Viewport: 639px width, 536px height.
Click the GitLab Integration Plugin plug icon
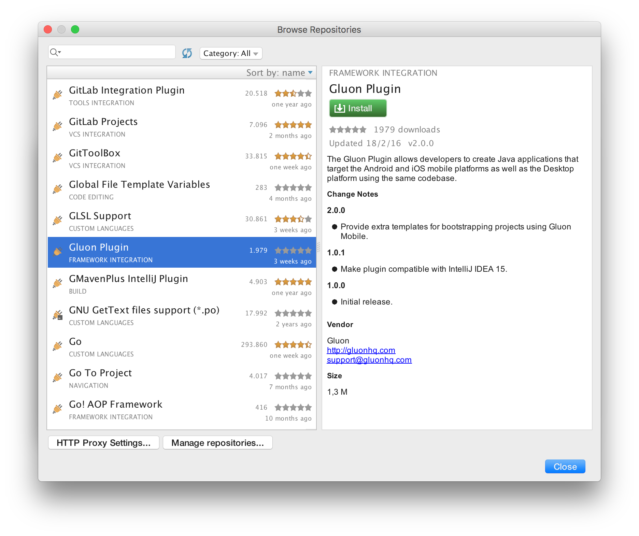pos(58,95)
